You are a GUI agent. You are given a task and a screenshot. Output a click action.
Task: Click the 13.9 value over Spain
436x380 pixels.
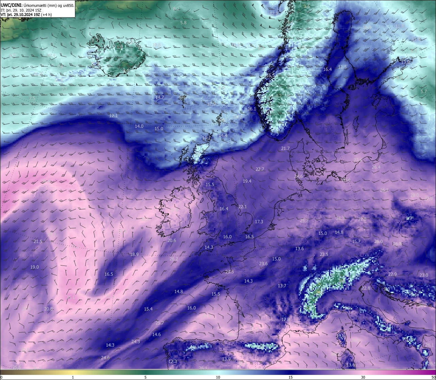tap(226, 359)
